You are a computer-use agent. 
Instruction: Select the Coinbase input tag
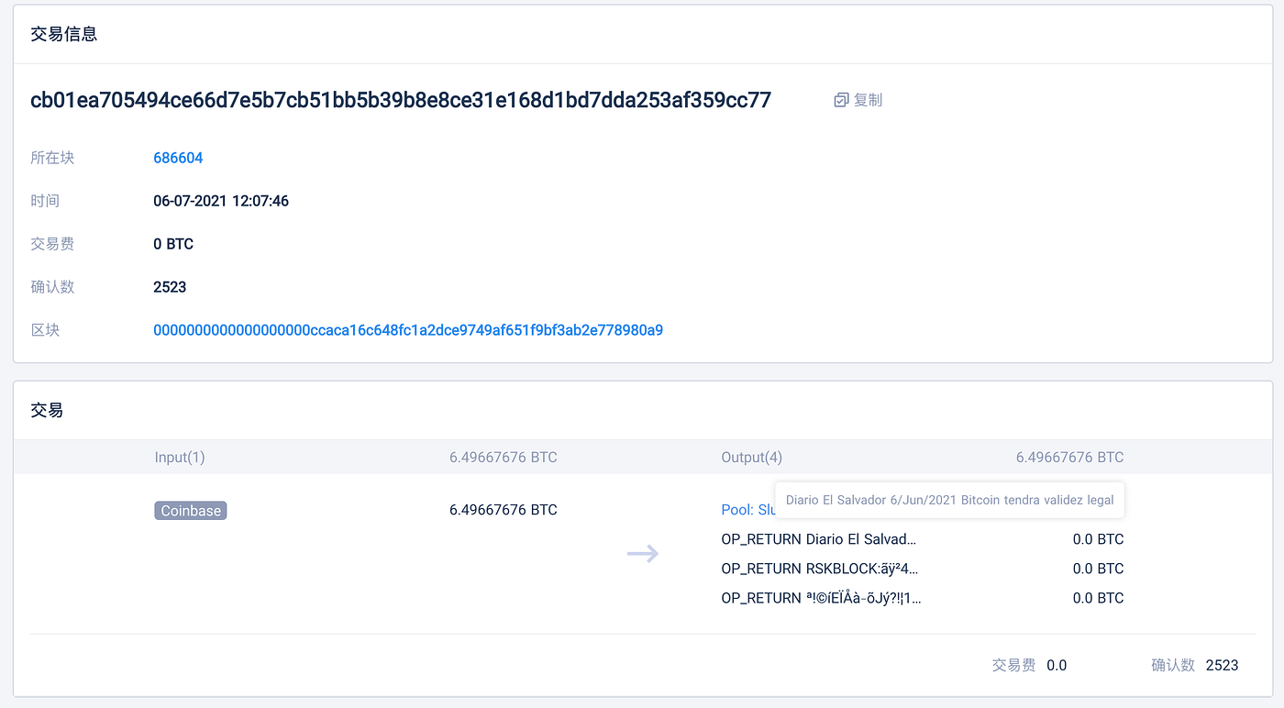click(190, 510)
